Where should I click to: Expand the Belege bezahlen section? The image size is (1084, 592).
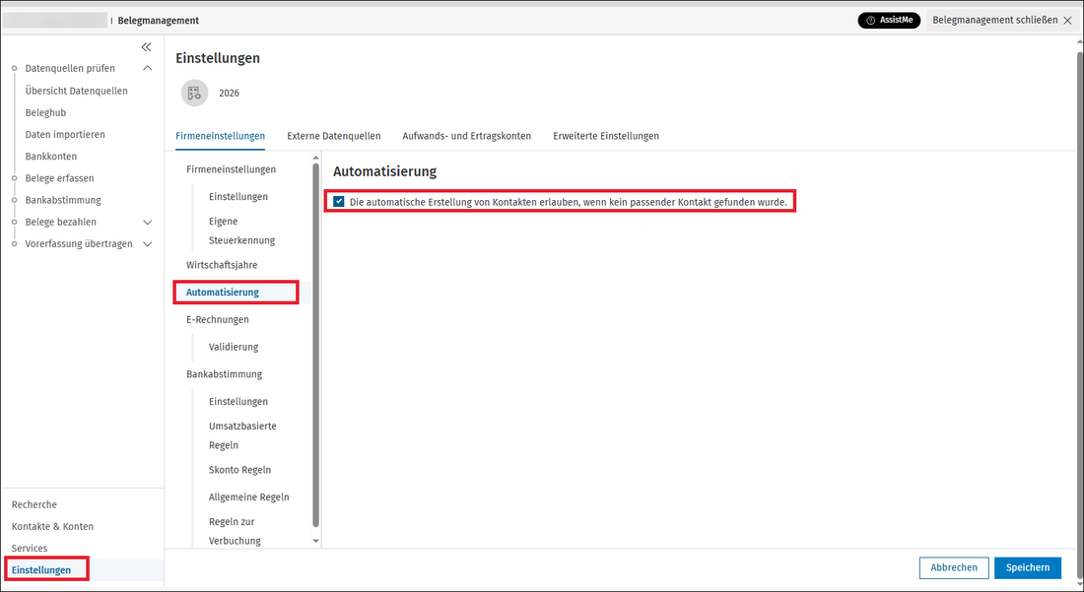(x=147, y=223)
